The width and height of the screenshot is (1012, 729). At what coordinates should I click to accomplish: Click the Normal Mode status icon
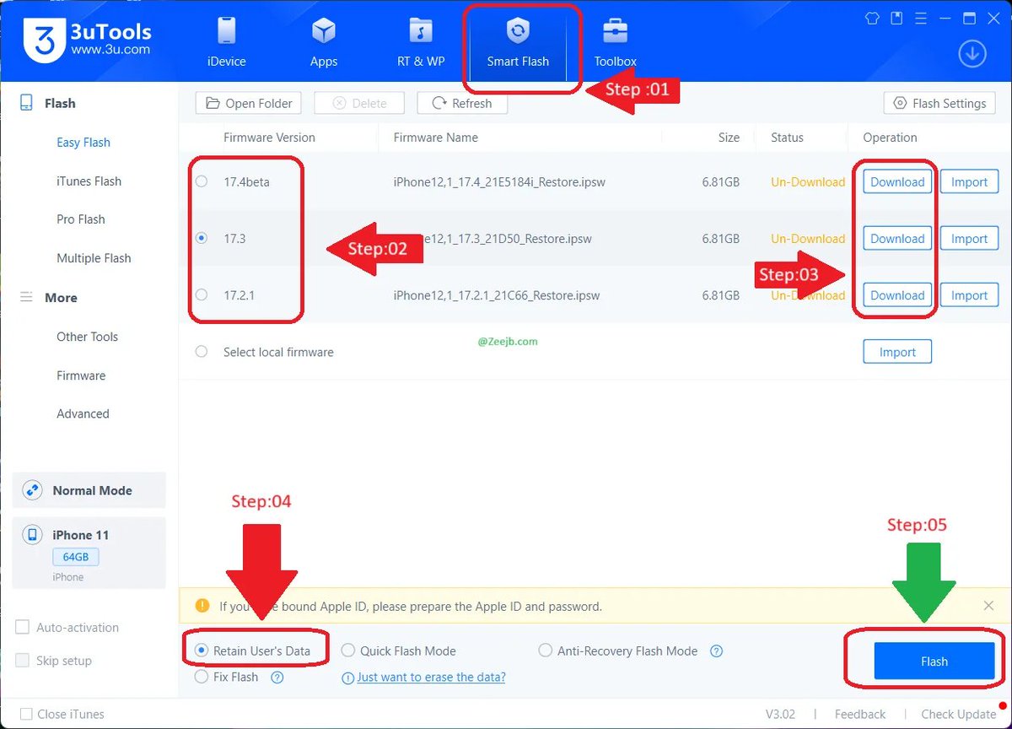click(33, 490)
